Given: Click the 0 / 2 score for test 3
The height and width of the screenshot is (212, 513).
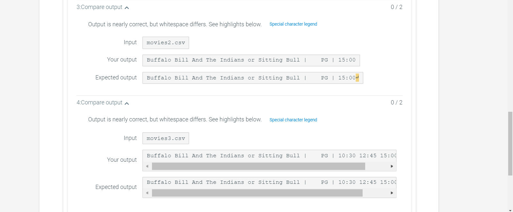Looking at the screenshot, I should [x=397, y=7].
